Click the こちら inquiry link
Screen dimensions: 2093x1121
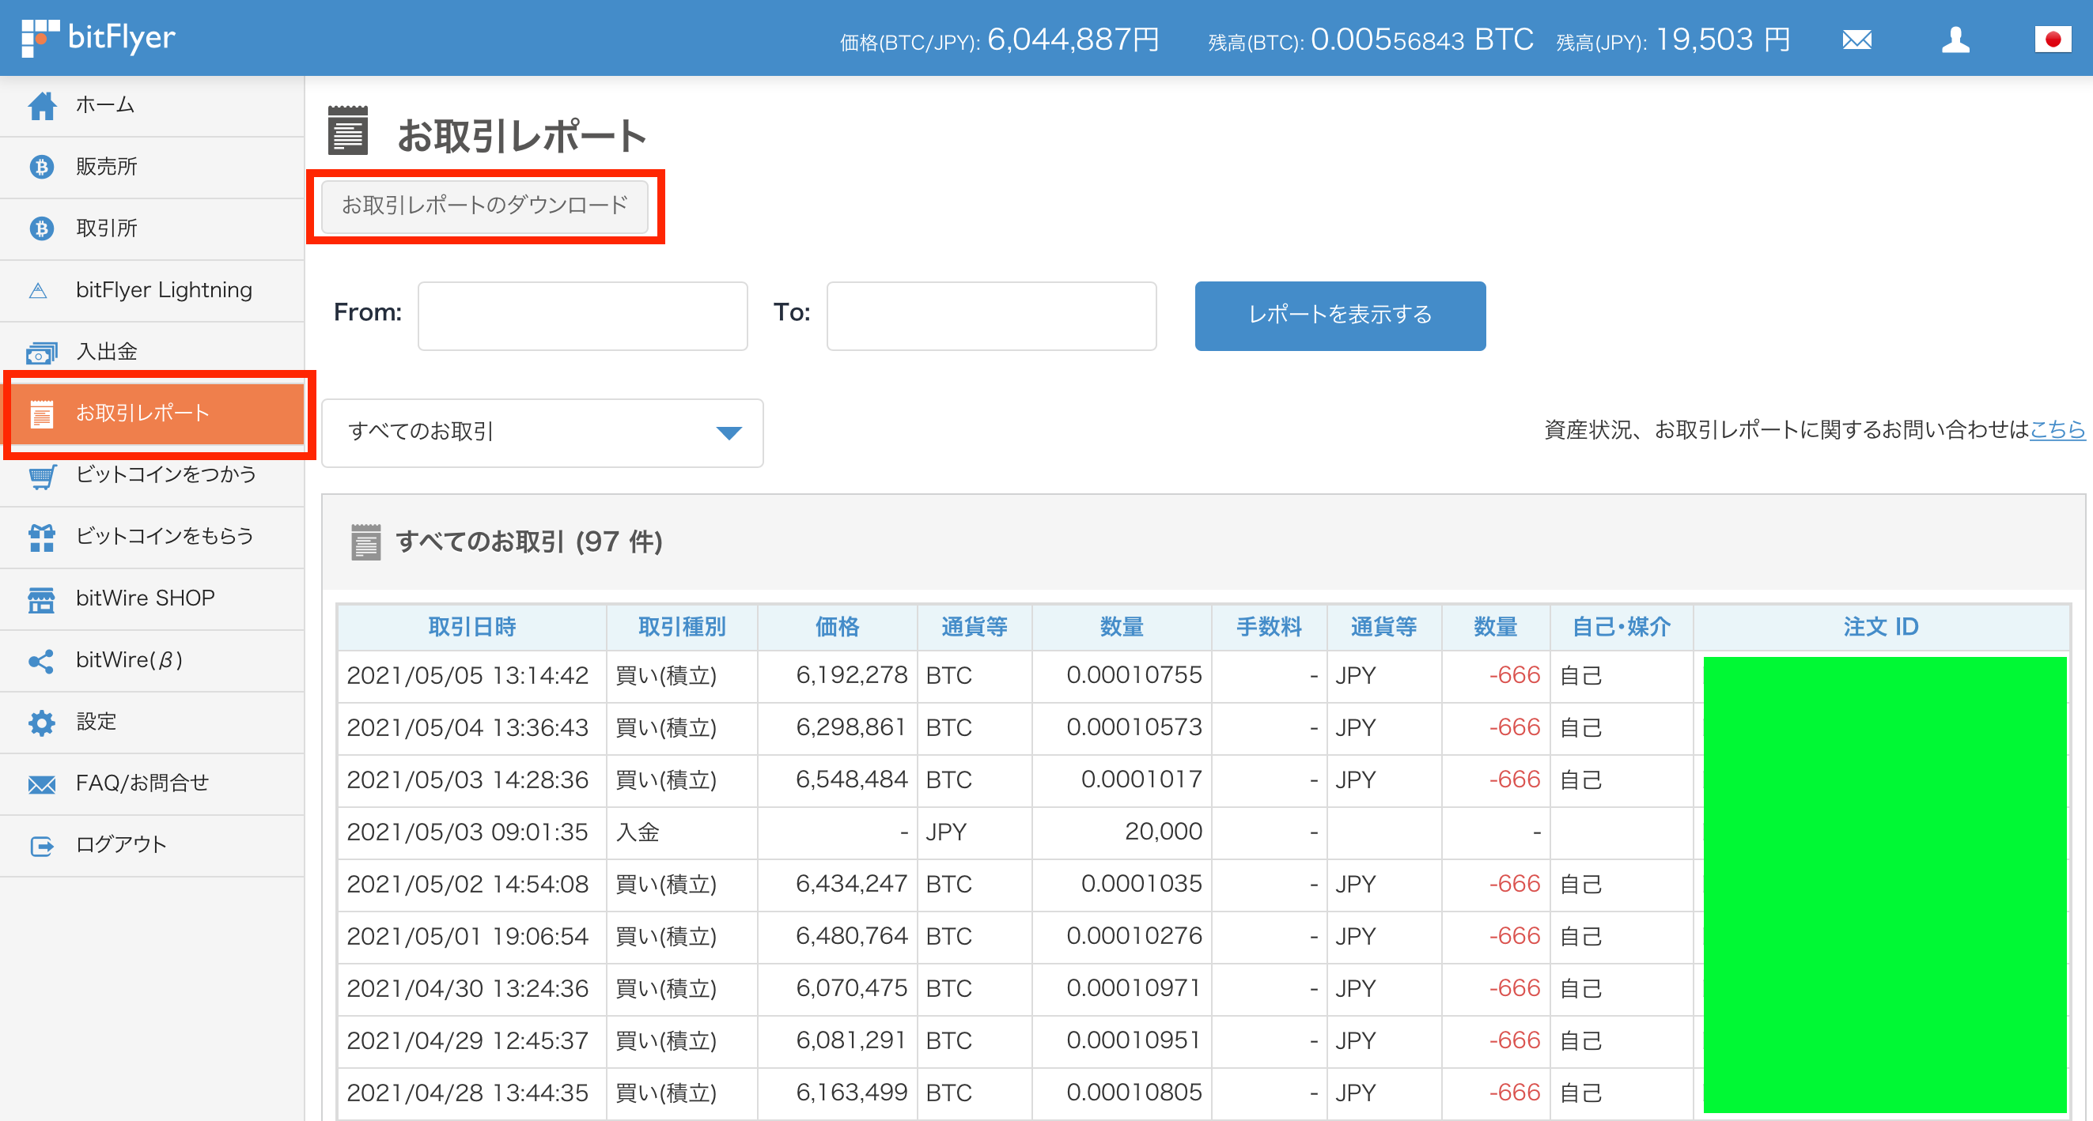pyautogui.click(x=2058, y=431)
